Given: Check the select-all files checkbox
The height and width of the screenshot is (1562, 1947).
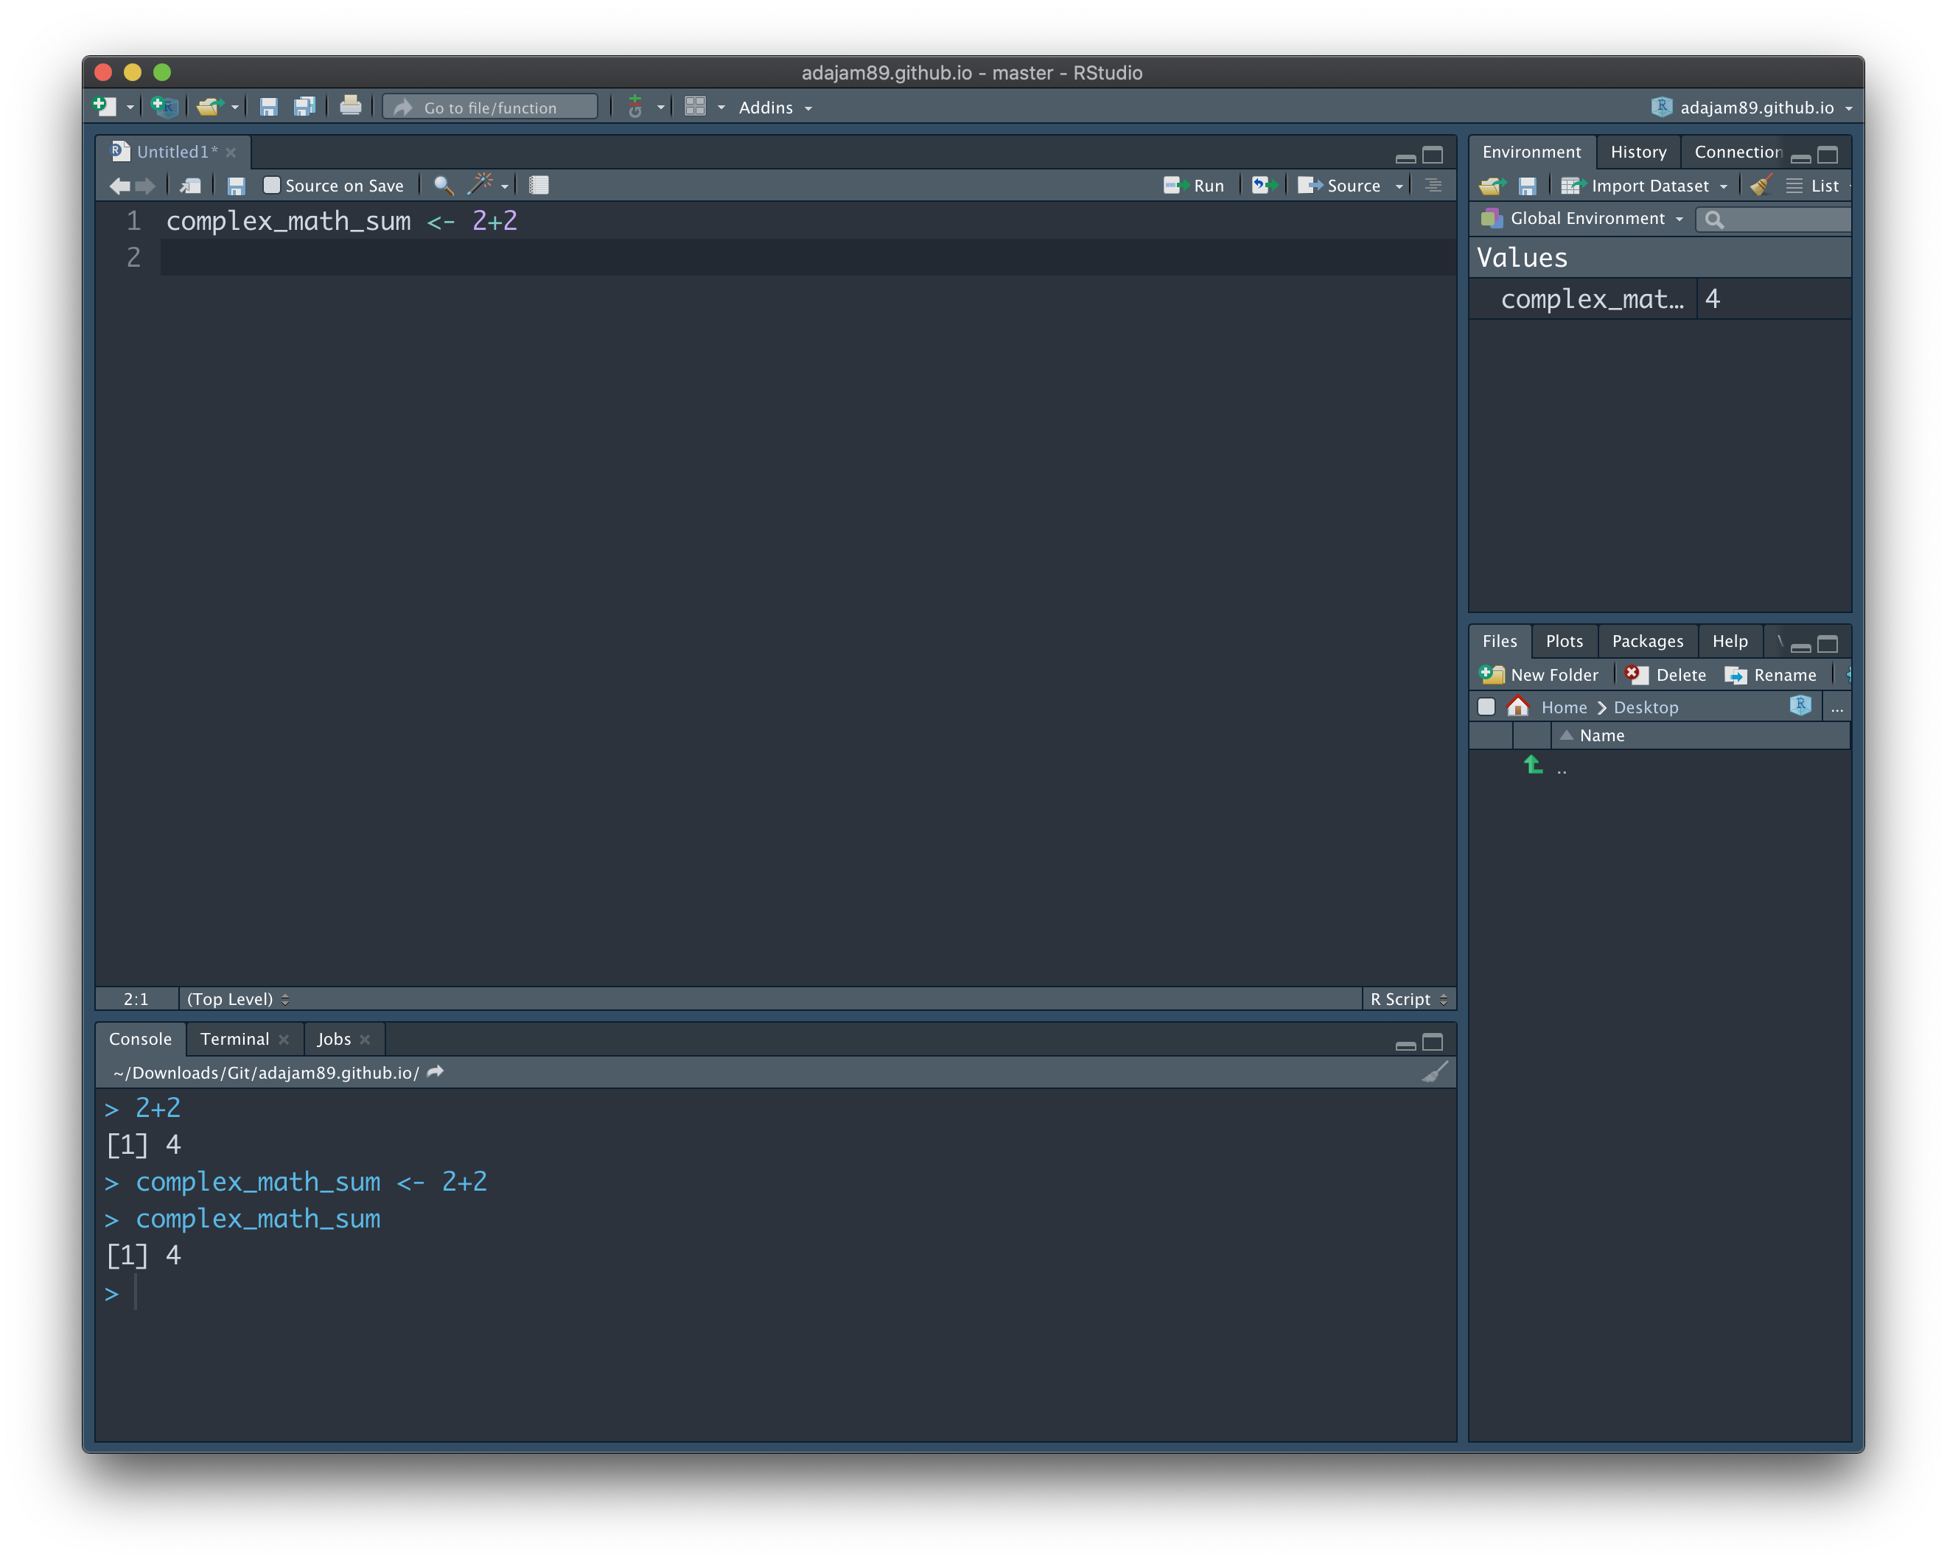Looking at the screenshot, I should pos(1486,707).
